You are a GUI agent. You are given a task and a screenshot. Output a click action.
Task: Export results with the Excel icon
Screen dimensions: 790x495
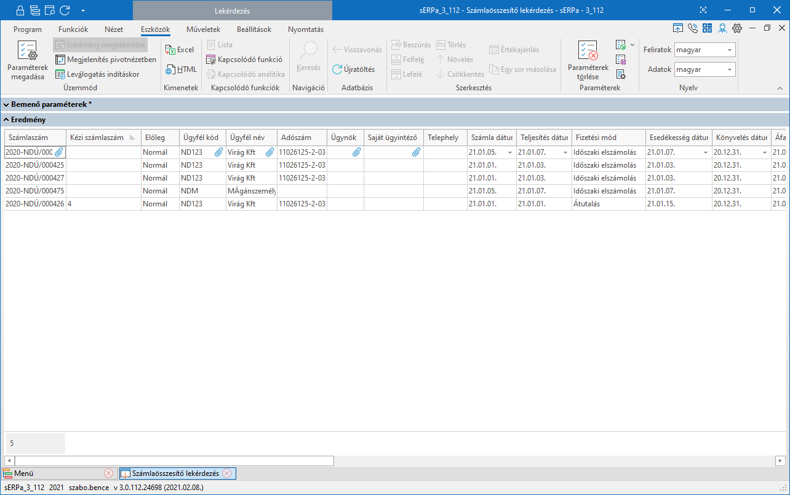tap(180, 50)
